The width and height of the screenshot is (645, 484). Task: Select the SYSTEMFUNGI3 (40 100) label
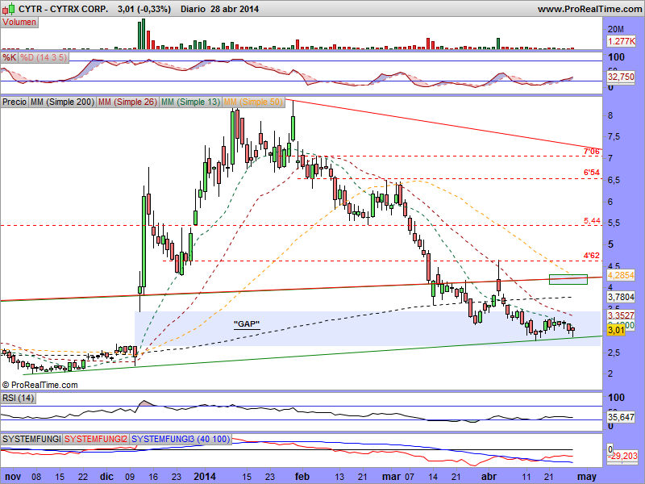[181, 439]
